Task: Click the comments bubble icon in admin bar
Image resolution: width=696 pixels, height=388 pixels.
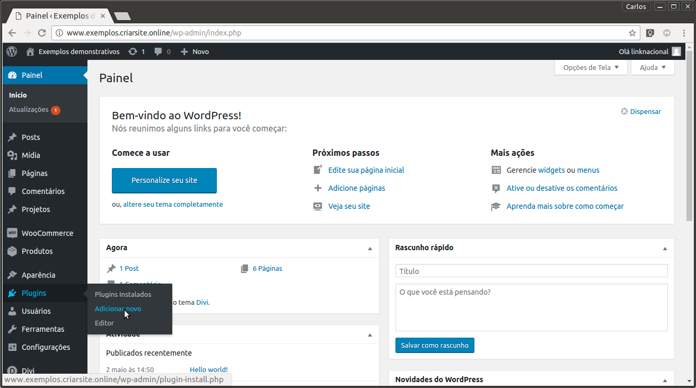Action: pyautogui.click(x=158, y=51)
